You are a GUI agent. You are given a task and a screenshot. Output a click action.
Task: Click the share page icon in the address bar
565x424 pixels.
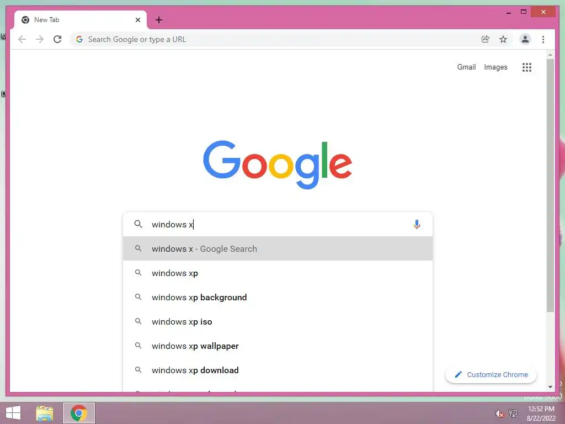[x=486, y=39]
